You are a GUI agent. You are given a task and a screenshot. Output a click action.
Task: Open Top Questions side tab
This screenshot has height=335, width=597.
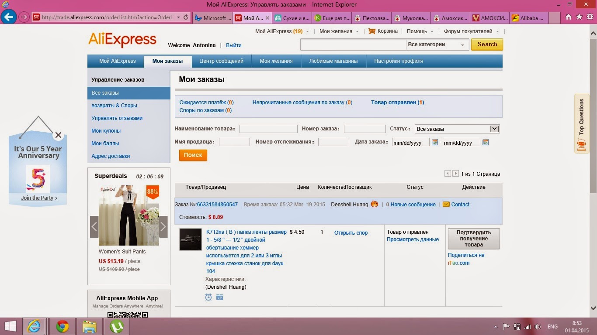(x=581, y=124)
